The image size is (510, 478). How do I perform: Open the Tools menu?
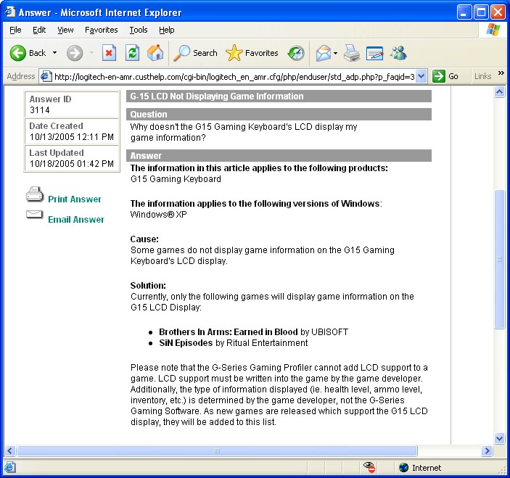coord(139,30)
